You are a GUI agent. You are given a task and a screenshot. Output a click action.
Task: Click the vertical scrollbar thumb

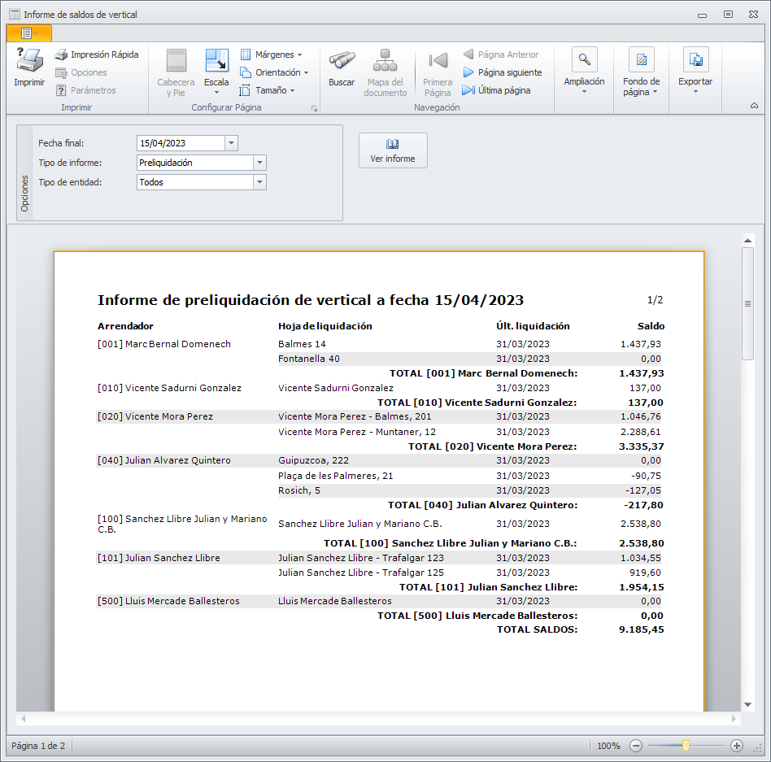click(x=748, y=303)
